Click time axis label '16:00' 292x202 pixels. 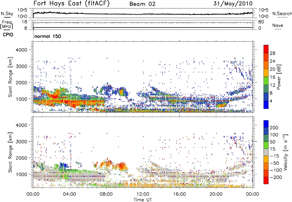179,194
